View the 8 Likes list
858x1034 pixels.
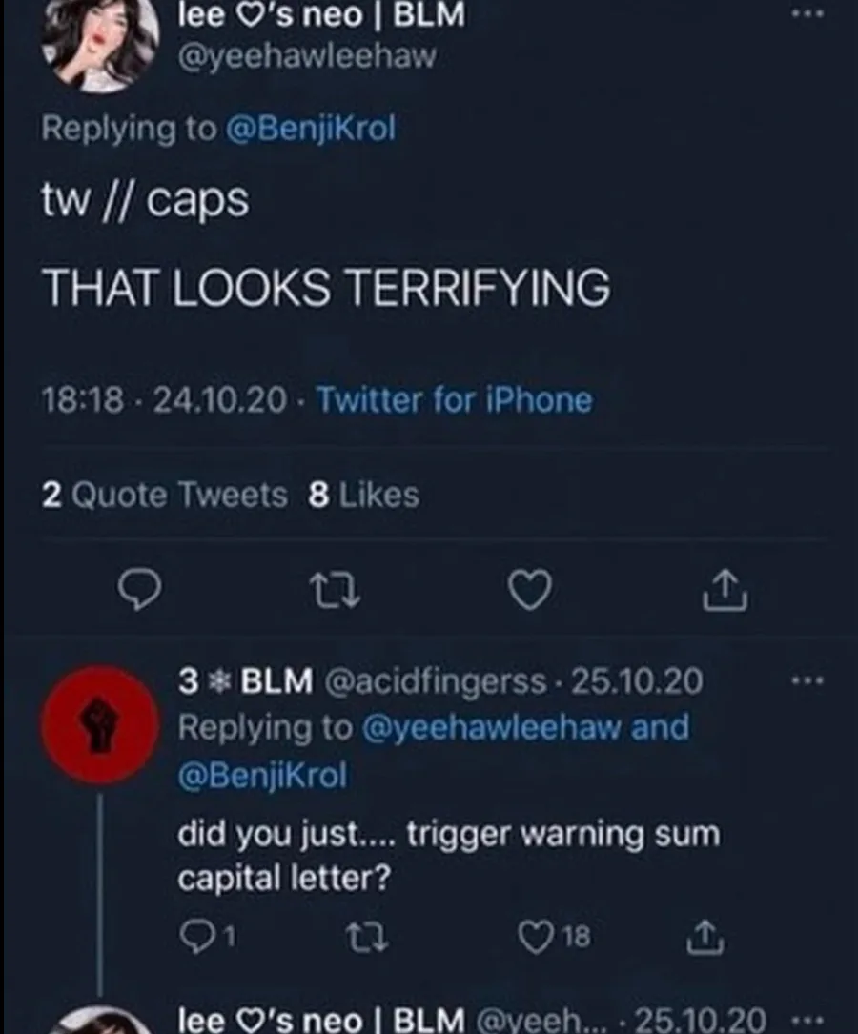tap(364, 496)
